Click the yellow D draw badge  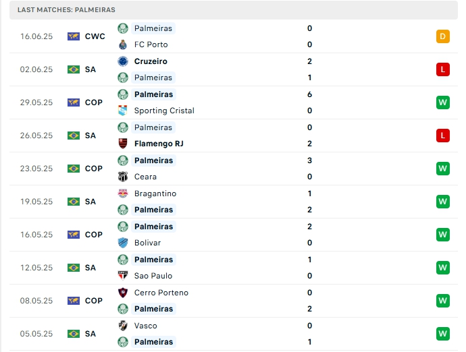tap(443, 36)
